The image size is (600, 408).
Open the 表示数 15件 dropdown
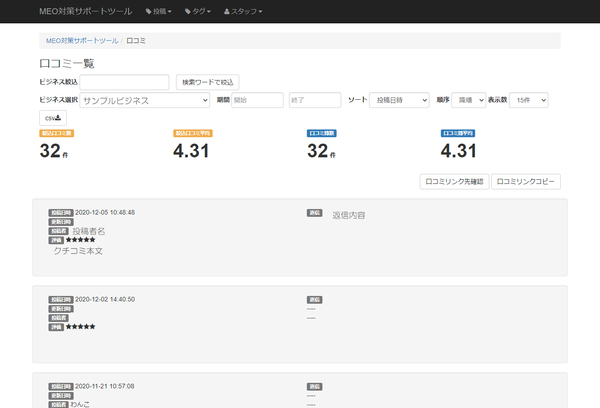[529, 100]
